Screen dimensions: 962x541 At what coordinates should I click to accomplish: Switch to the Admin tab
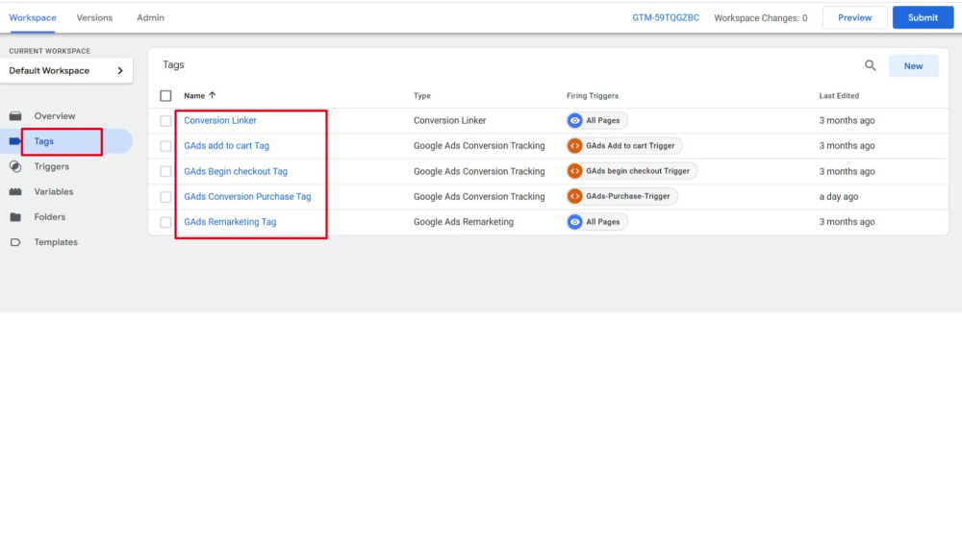coord(150,17)
